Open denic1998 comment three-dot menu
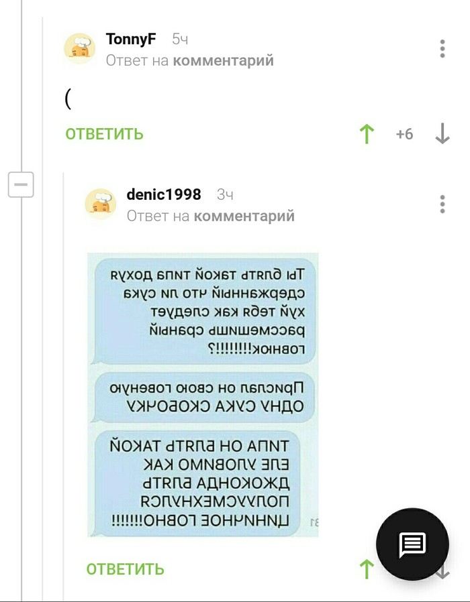Screen dimensions: 470x602 tap(442, 204)
